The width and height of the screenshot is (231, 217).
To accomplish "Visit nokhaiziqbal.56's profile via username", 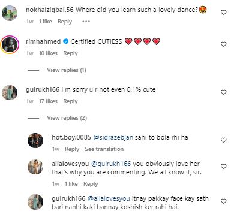I will click(50, 10).
